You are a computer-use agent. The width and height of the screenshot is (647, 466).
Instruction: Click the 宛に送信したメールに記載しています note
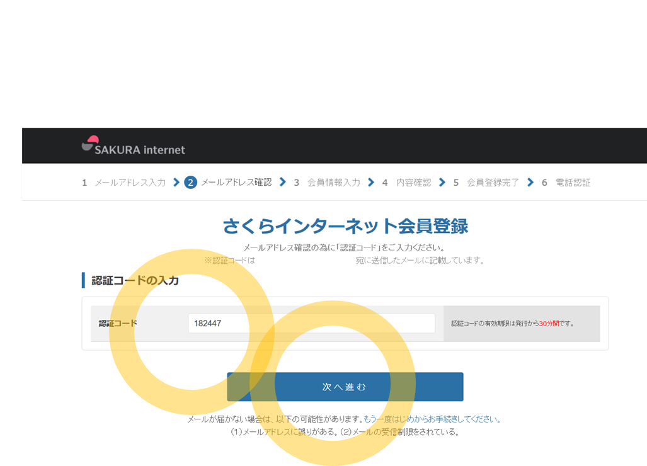click(x=420, y=261)
